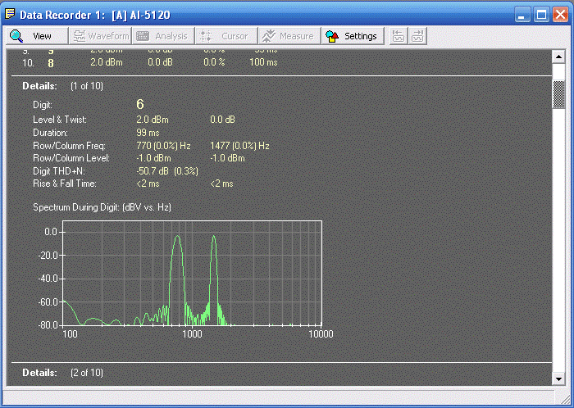Click the 'Spectrum During Digit' heading
Screen dimensions: 574x408
102,207
